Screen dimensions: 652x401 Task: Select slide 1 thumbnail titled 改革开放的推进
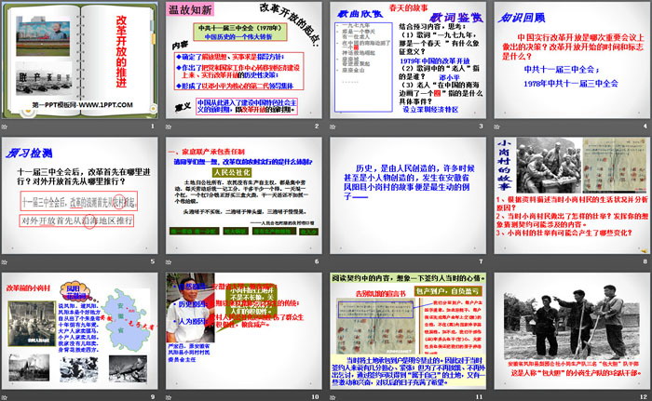pyautogui.click(x=80, y=60)
